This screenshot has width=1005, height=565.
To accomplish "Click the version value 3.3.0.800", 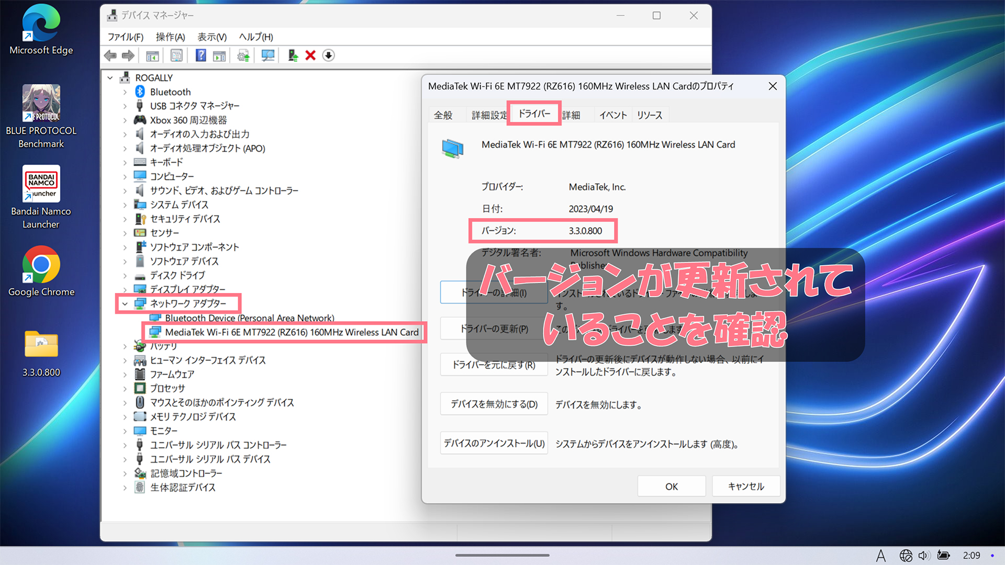I will (x=585, y=231).
